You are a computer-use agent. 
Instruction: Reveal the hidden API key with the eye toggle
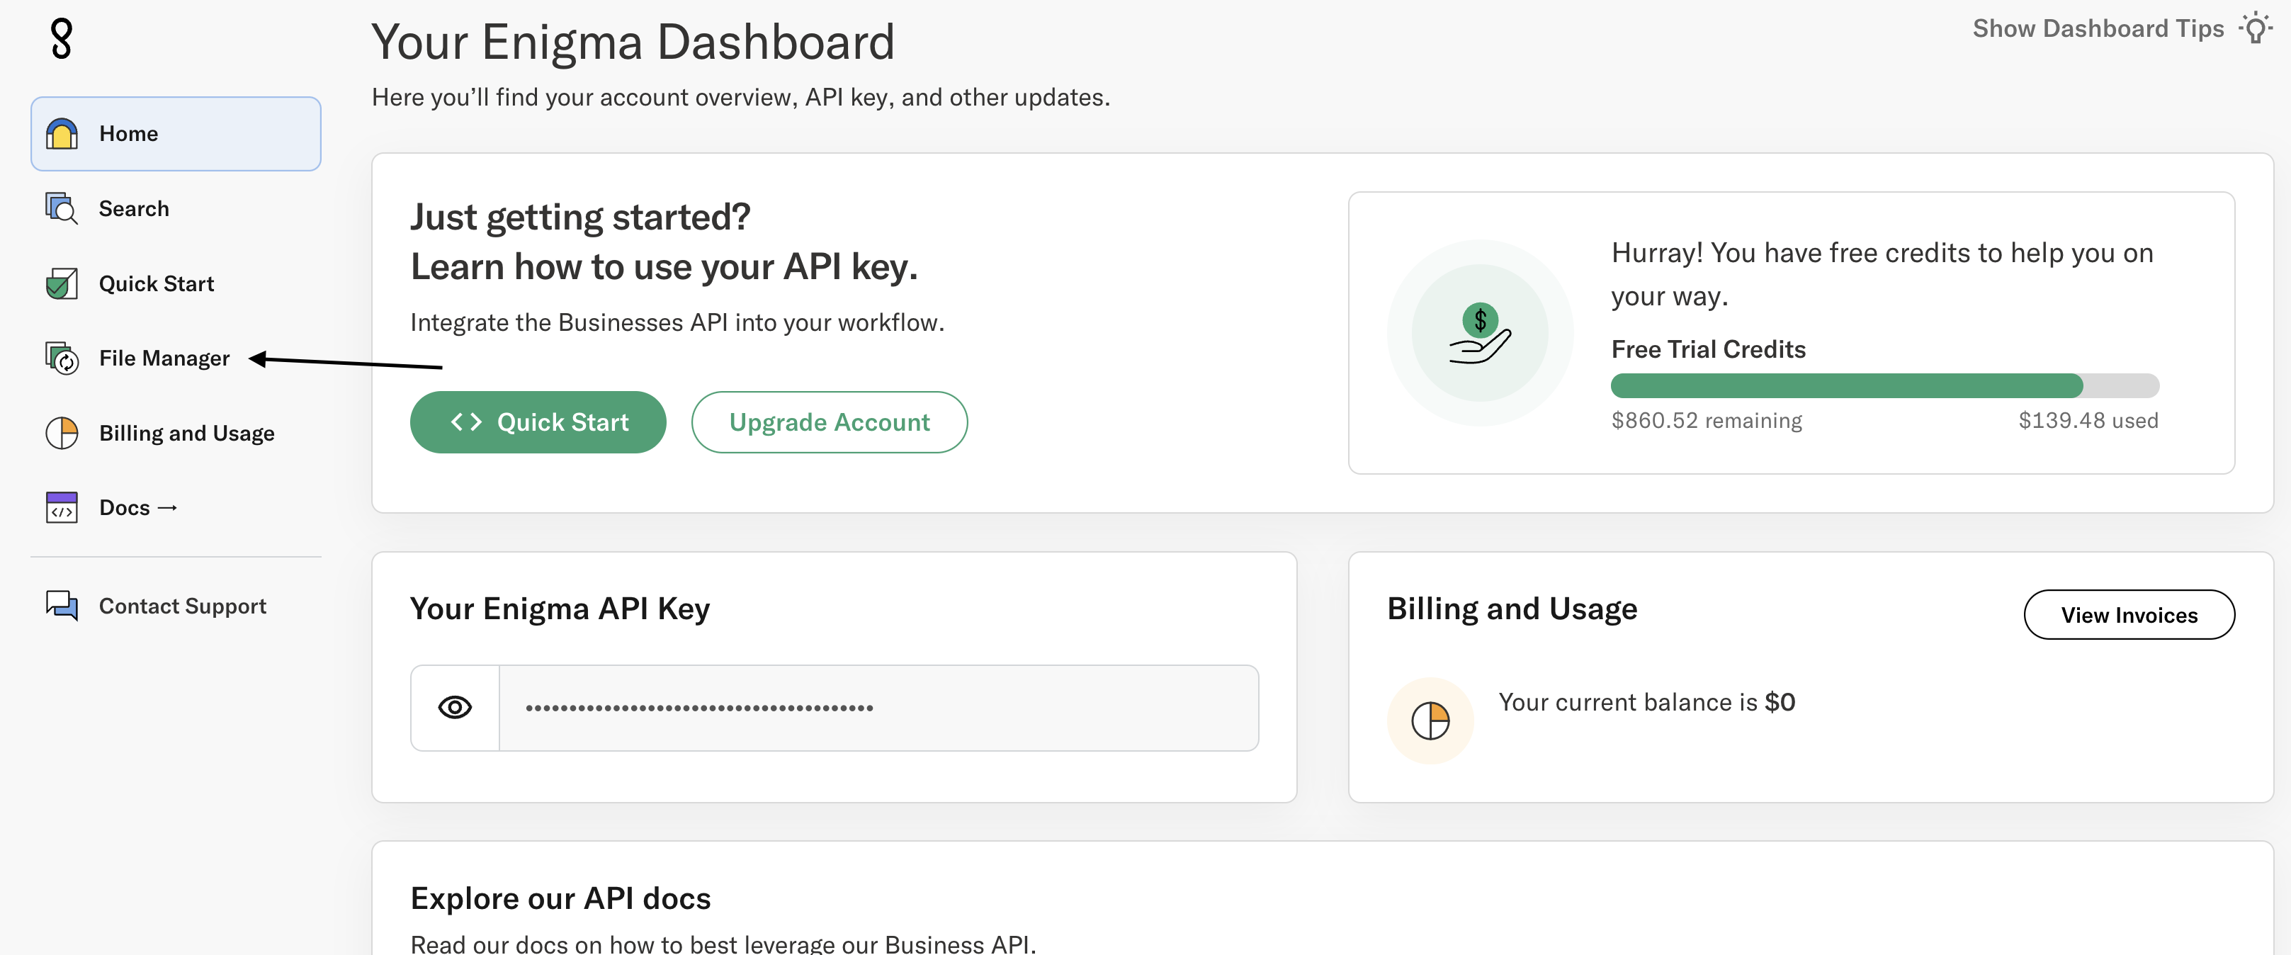pos(455,707)
